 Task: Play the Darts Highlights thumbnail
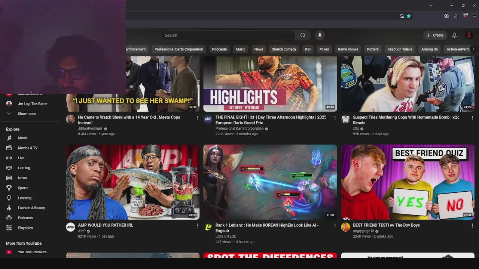(270, 84)
